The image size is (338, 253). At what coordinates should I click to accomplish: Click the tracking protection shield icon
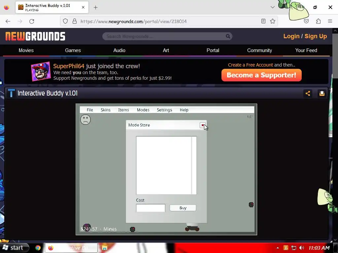[x=65, y=21]
